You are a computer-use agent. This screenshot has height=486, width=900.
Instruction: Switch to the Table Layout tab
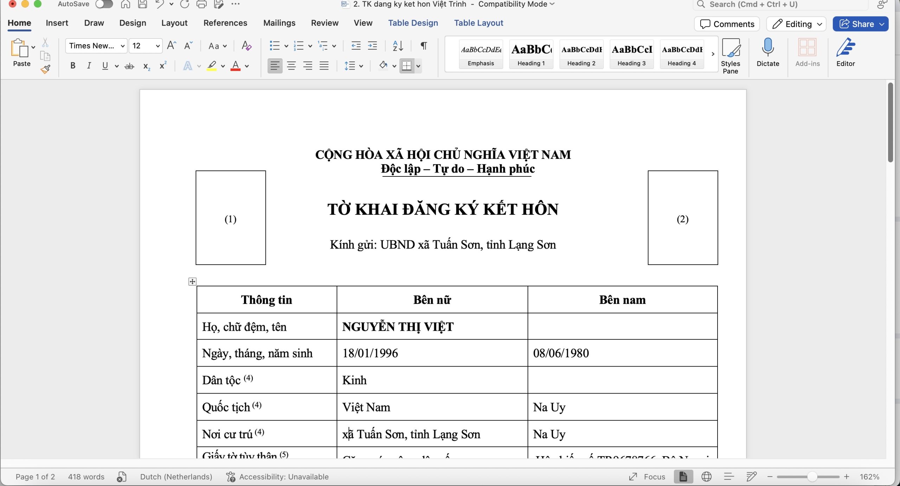(478, 23)
